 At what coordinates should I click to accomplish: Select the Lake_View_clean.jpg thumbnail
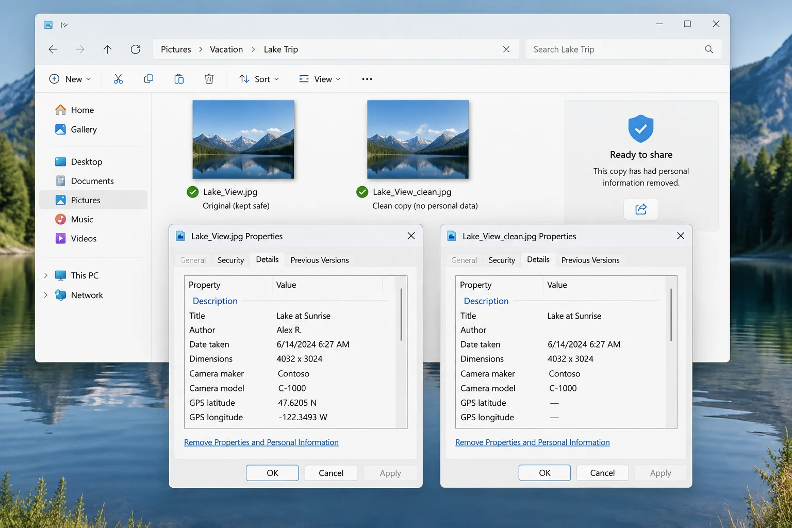click(418, 139)
